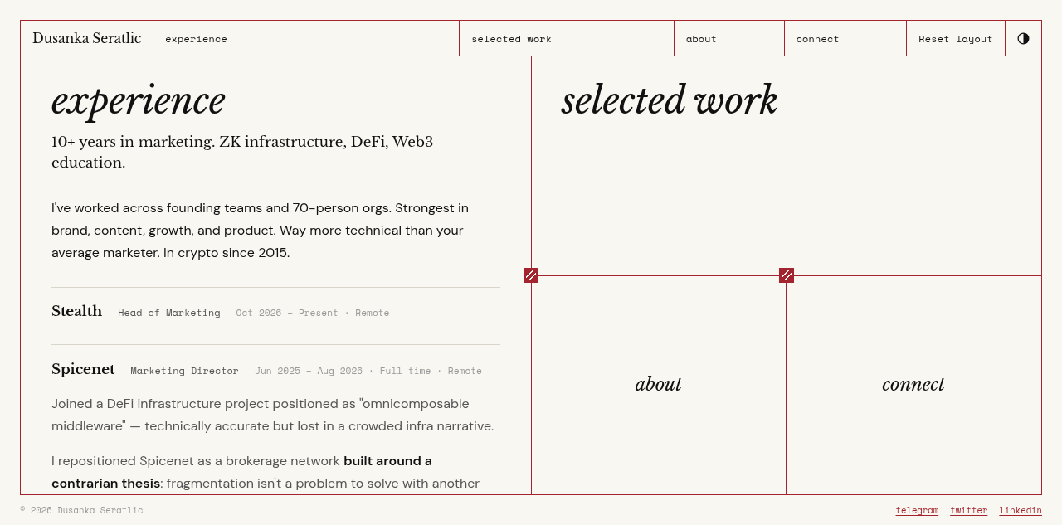Toggle the dark mode contrast icon

point(1023,38)
